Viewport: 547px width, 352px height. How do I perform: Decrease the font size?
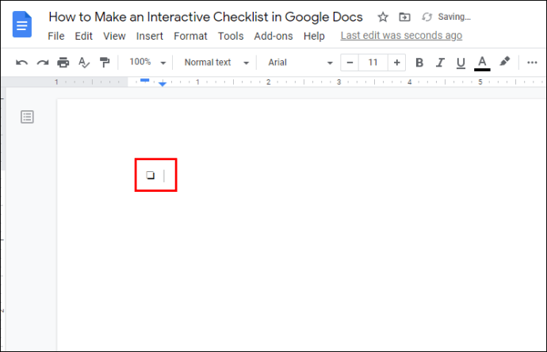tap(350, 63)
